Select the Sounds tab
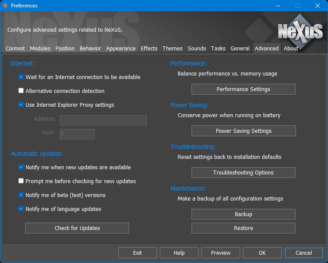 click(197, 49)
